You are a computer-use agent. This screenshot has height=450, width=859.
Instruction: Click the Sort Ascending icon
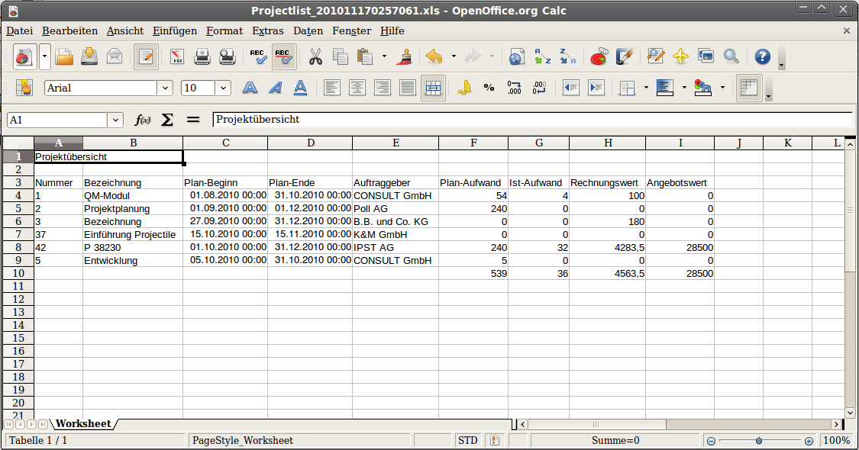[x=542, y=57]
